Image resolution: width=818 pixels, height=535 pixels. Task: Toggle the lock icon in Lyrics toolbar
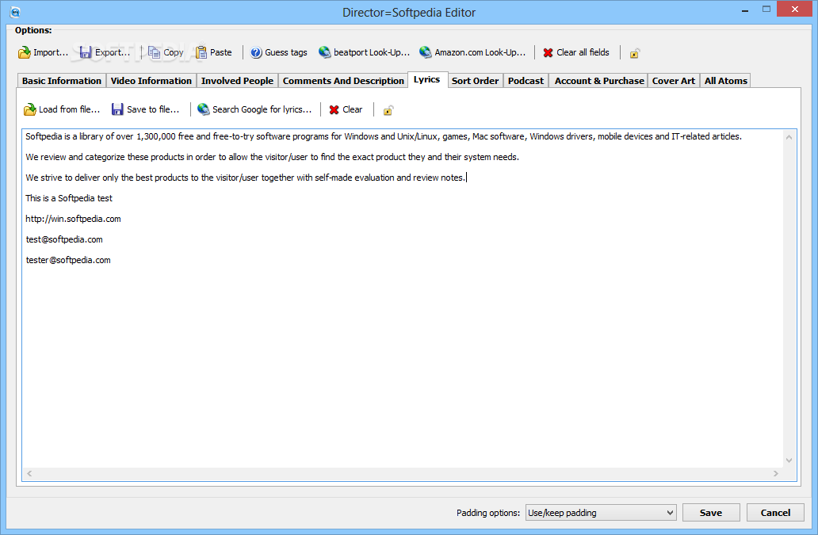tap(388, 110)
